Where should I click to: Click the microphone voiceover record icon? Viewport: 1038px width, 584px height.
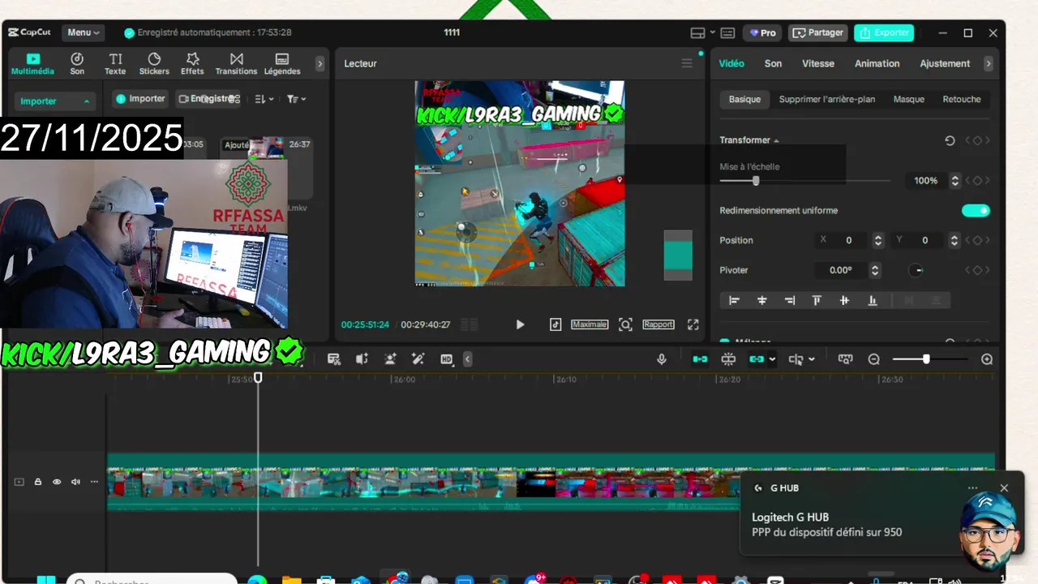(662, 359)
